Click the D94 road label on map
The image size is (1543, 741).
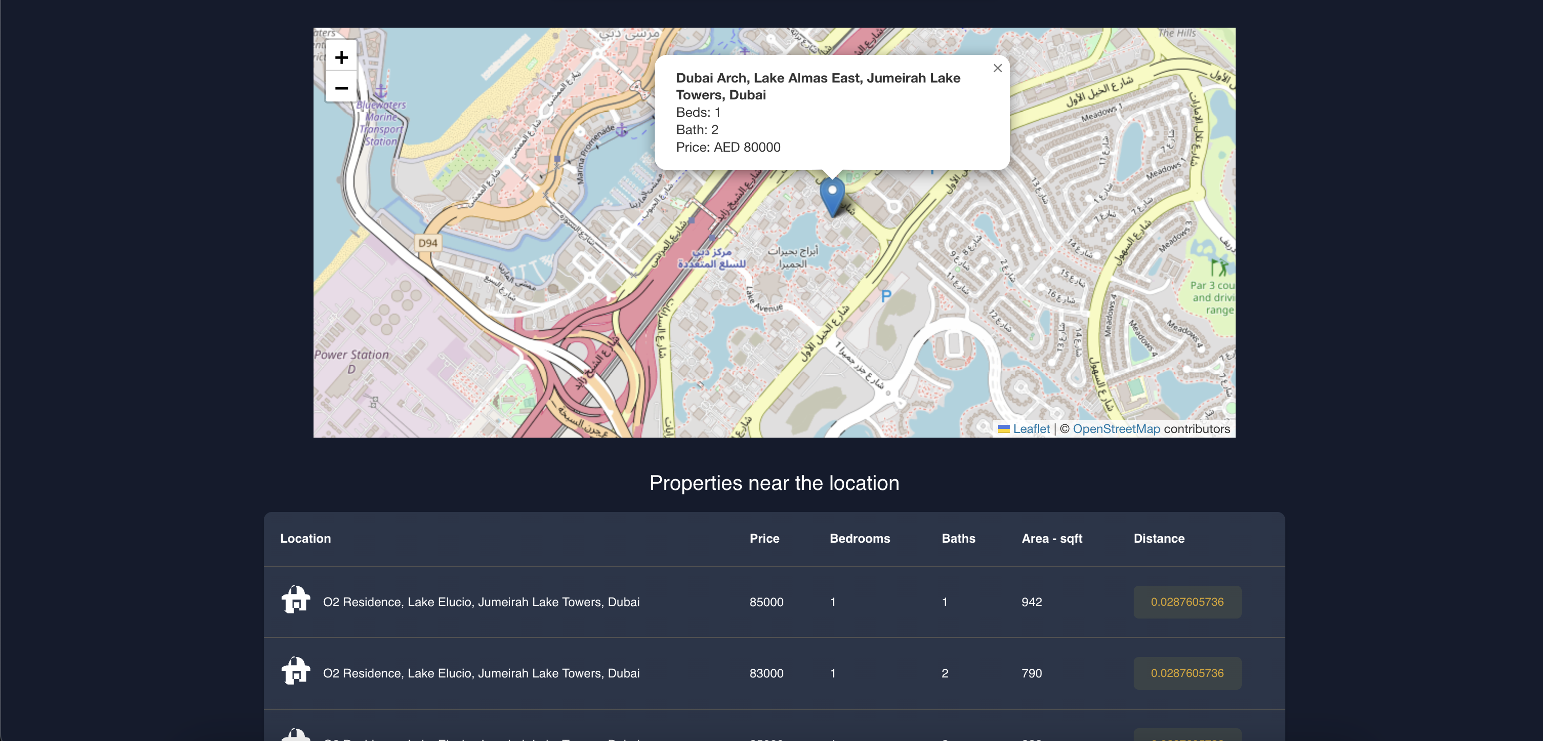[428, 243]
